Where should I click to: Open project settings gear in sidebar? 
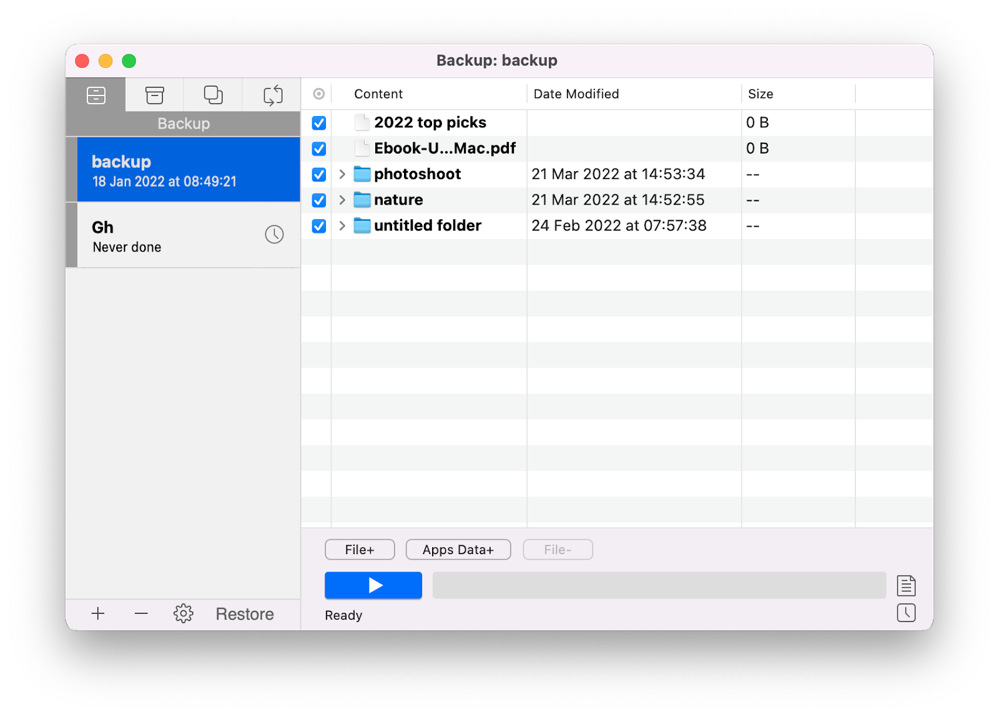tap(183, 613)
